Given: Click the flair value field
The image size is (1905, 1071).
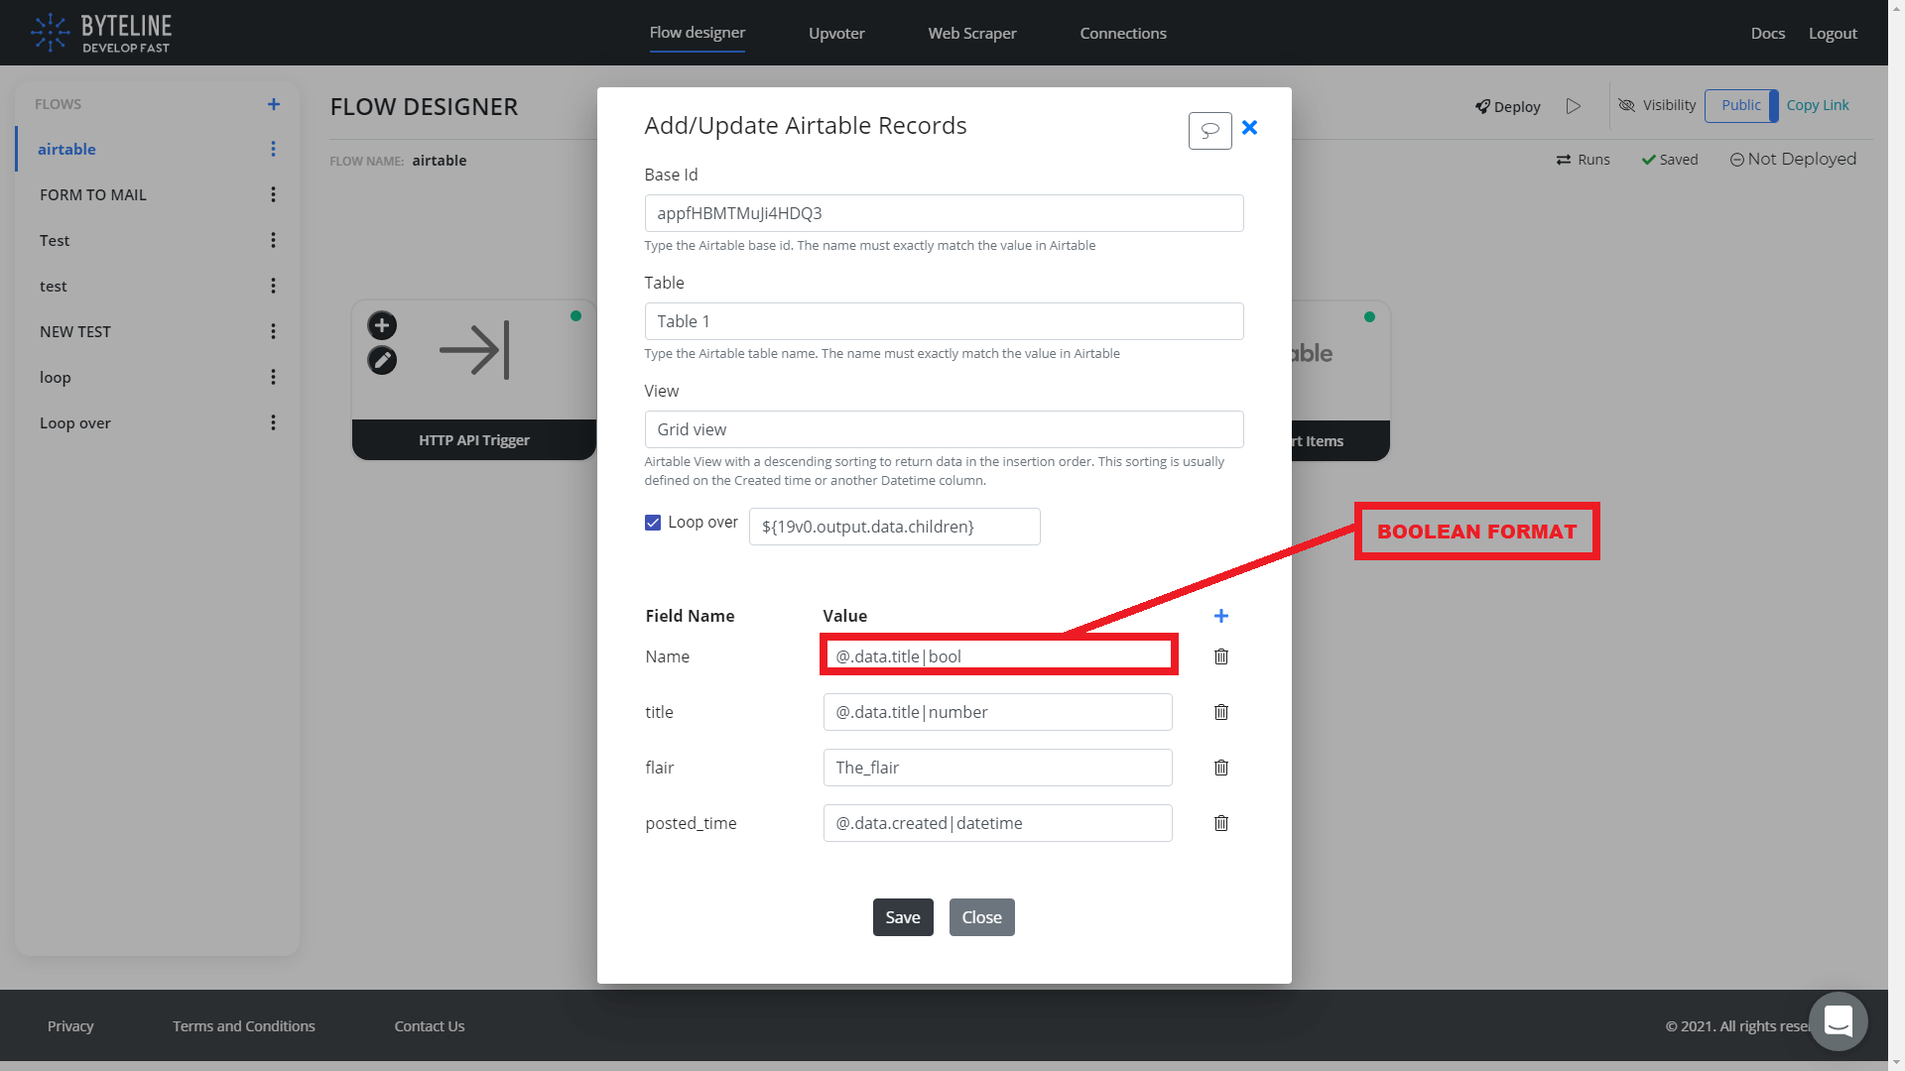Looking at the screenshot, I should [x=998, y=768].
